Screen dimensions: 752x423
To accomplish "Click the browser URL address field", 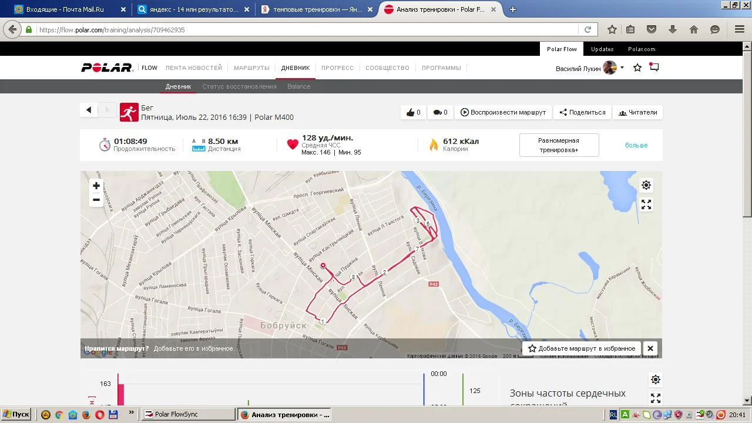I will 305,29.
